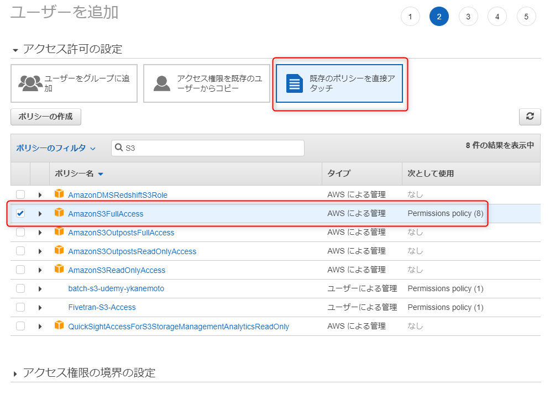Click the single user icon on copy permissions option
Image resolution: width=550 pixels, height=400 pixels.
point(162,83)
